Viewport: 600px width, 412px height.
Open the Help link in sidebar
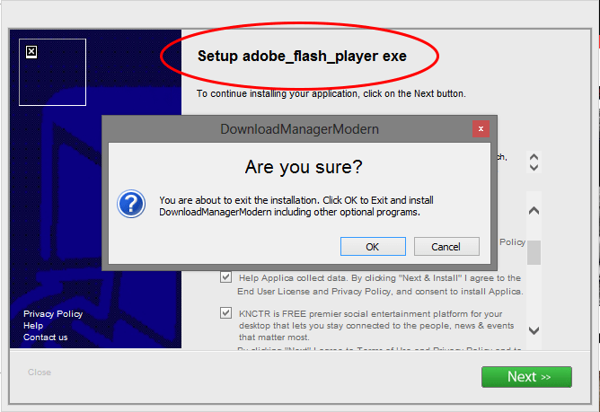coord(33,326)
